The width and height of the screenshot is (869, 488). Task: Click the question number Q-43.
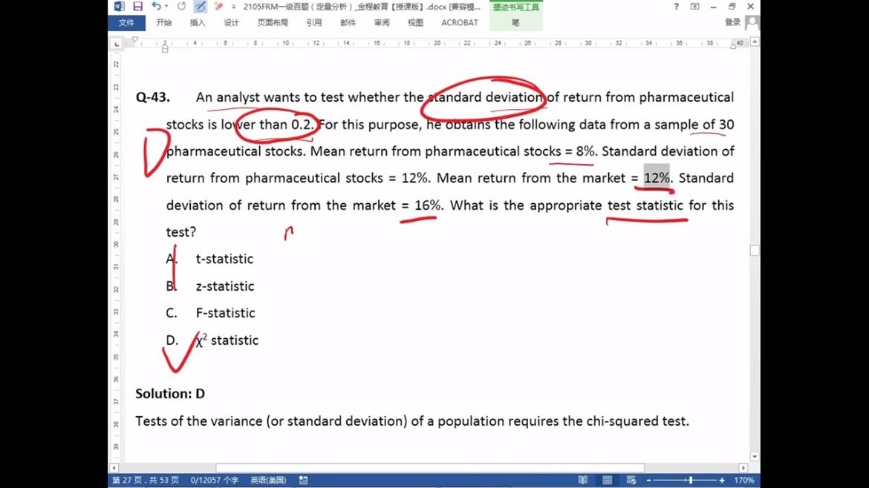(x=152, y=97)
